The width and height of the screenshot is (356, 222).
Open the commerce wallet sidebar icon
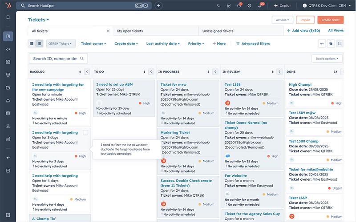8,87
